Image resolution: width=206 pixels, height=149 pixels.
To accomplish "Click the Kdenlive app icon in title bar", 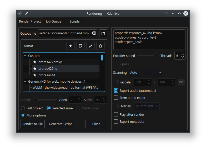I will [x=20, y=13].
